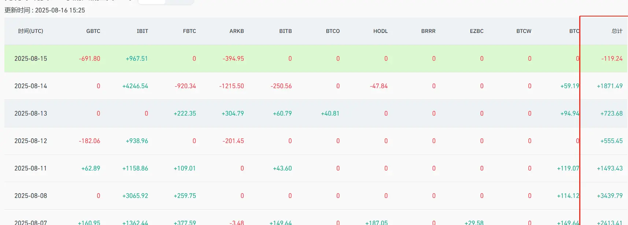
Task: Click the GBTC value +62.89
Action: click(91, 168)
